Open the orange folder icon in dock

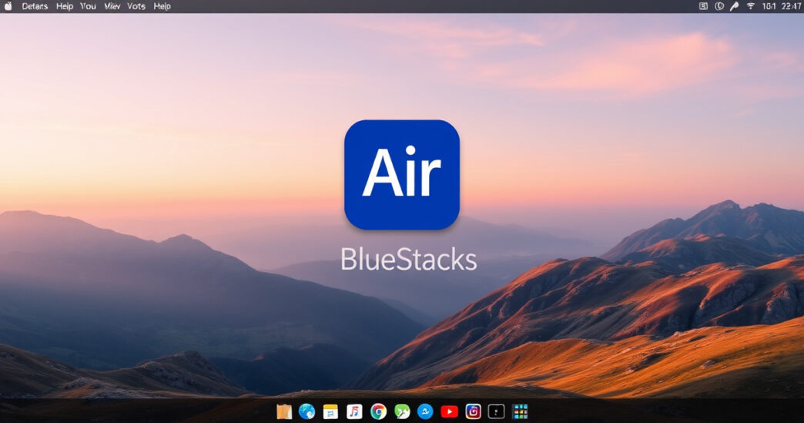pyautogui.click(x=283, y=411)
